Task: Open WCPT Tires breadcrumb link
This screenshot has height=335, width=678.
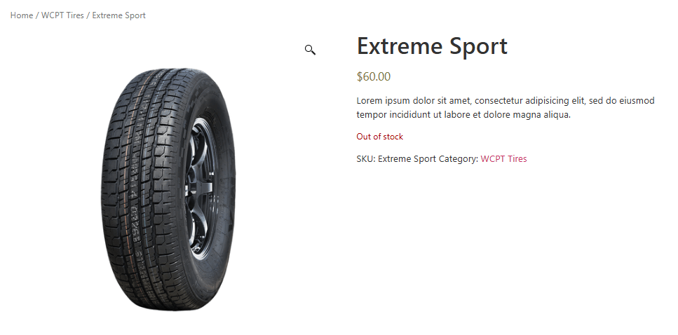Action: [x=62, y=15]
